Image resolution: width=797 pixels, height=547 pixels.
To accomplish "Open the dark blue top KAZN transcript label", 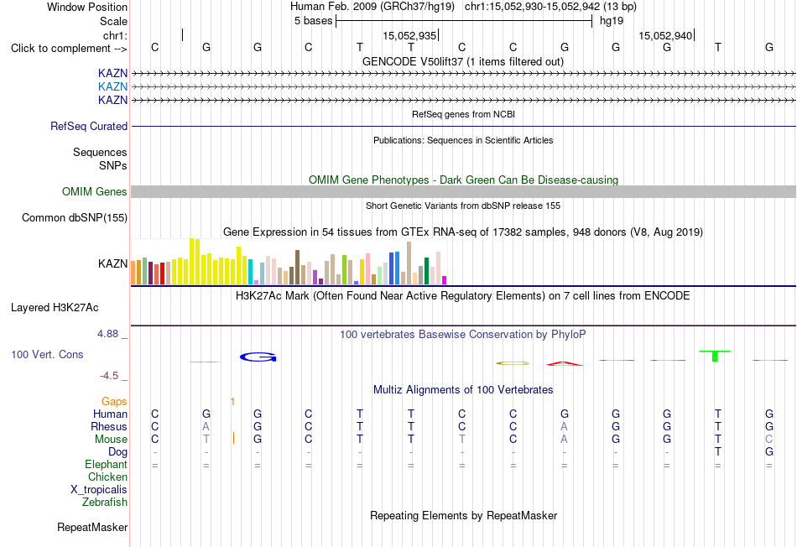I will point(112,73).
